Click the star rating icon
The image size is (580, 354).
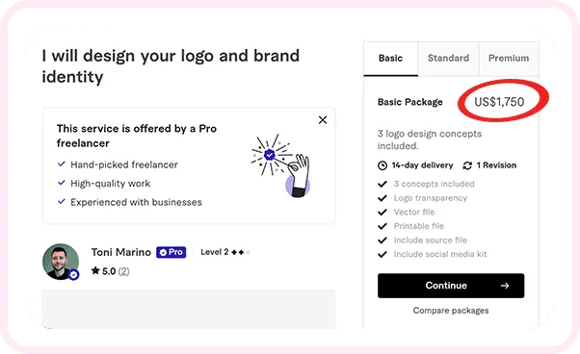point(95,270)
